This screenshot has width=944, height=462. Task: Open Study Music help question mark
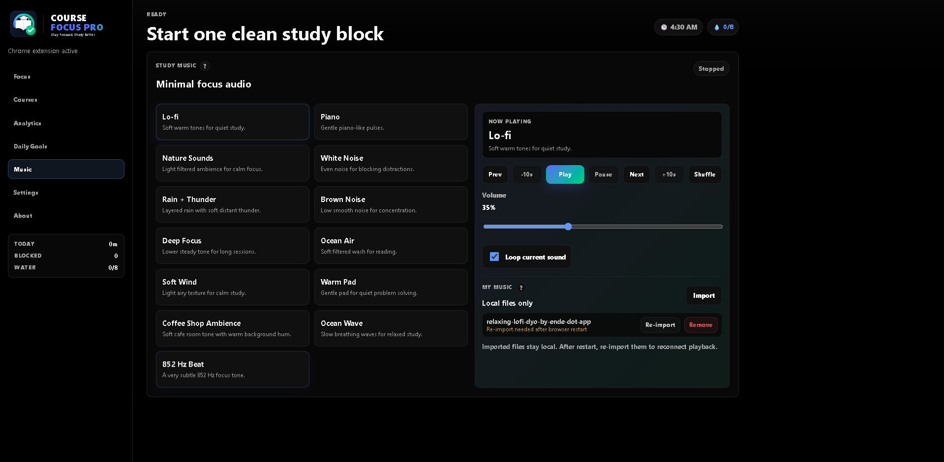pyautogui.click(x=205, y=66)
